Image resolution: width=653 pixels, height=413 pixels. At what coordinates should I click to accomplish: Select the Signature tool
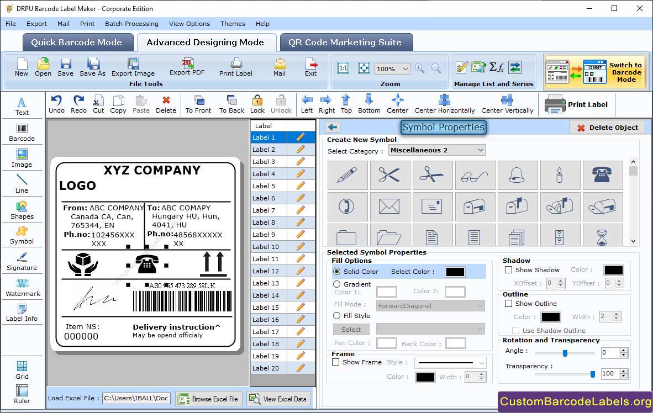pos(22,262)
